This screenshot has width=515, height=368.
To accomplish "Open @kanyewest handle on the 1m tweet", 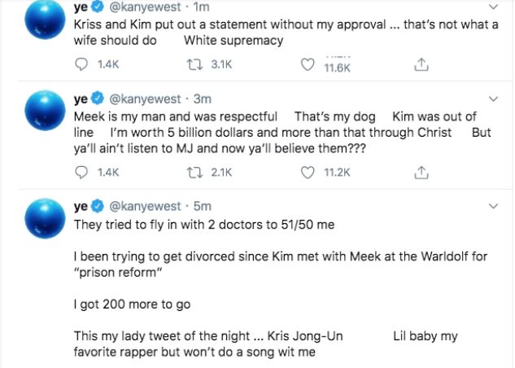I will (145, 7).
